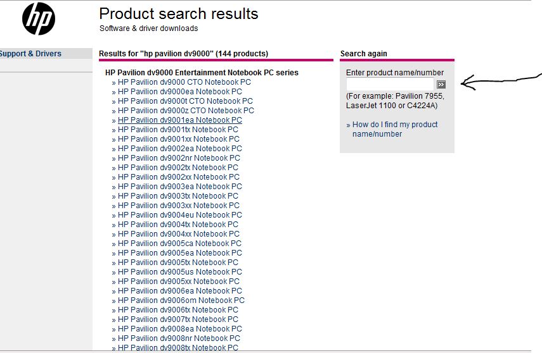This screenshot has width=542, height=353.
Task: Select HP Pavilion dv9000ea Notebook PC
Action: click(x=179, y=92)
